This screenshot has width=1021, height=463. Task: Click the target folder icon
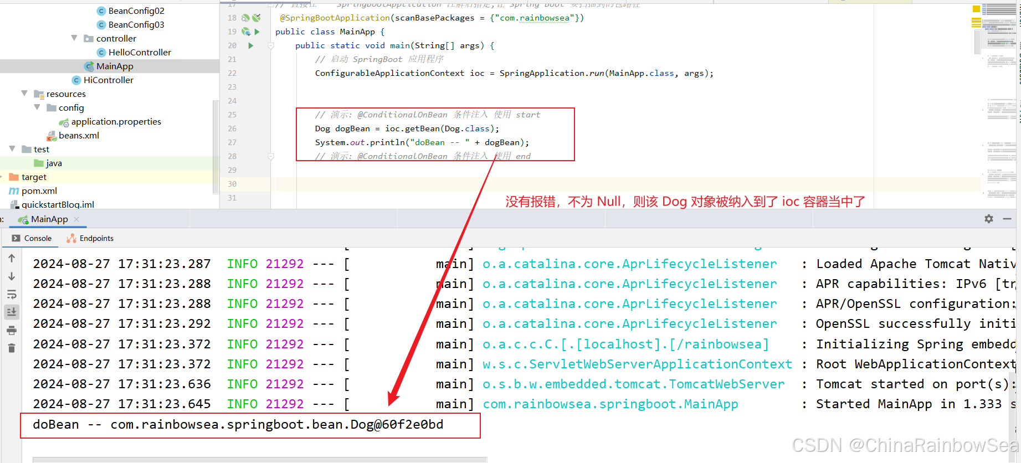(x=14, y=177)
